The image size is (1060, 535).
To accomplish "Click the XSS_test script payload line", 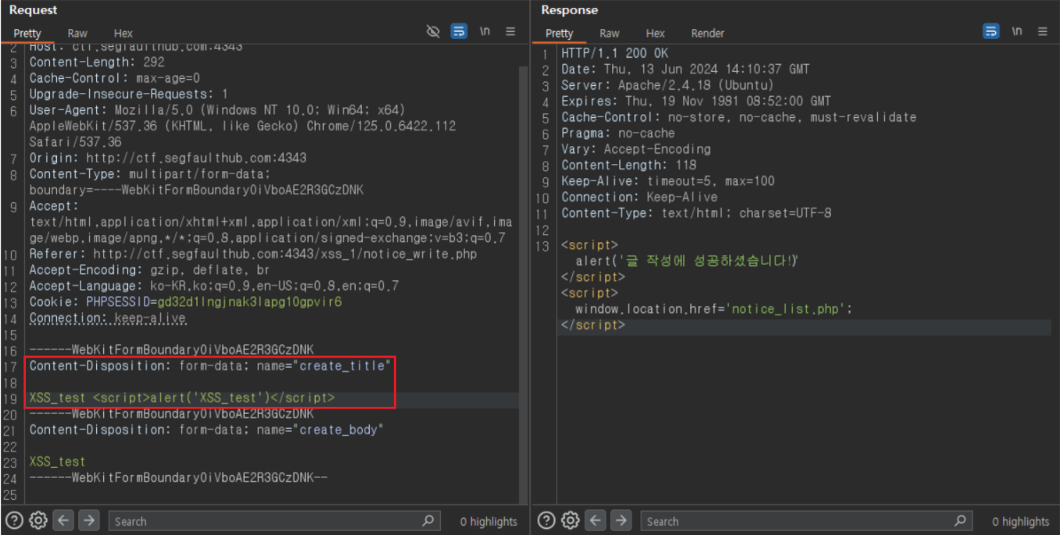I will [182, 398].
